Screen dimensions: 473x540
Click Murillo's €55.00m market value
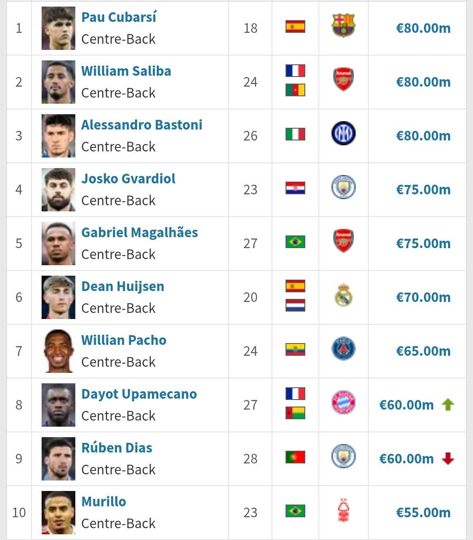[423, 512]
